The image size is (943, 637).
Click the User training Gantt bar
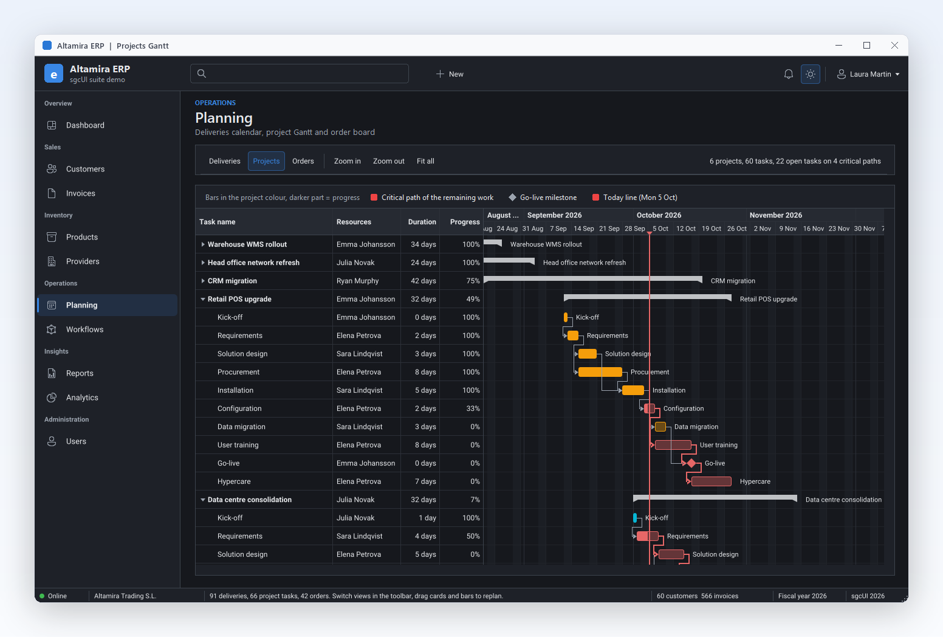point(673,445)
